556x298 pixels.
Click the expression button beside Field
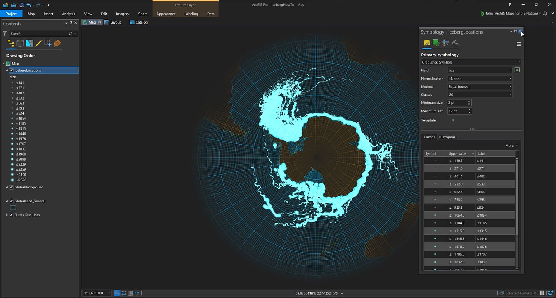coord(517,70)
